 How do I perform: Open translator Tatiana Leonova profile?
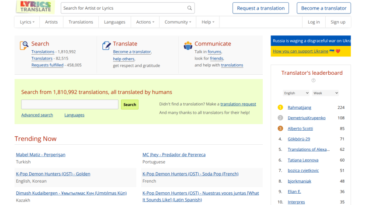point(303,160)
